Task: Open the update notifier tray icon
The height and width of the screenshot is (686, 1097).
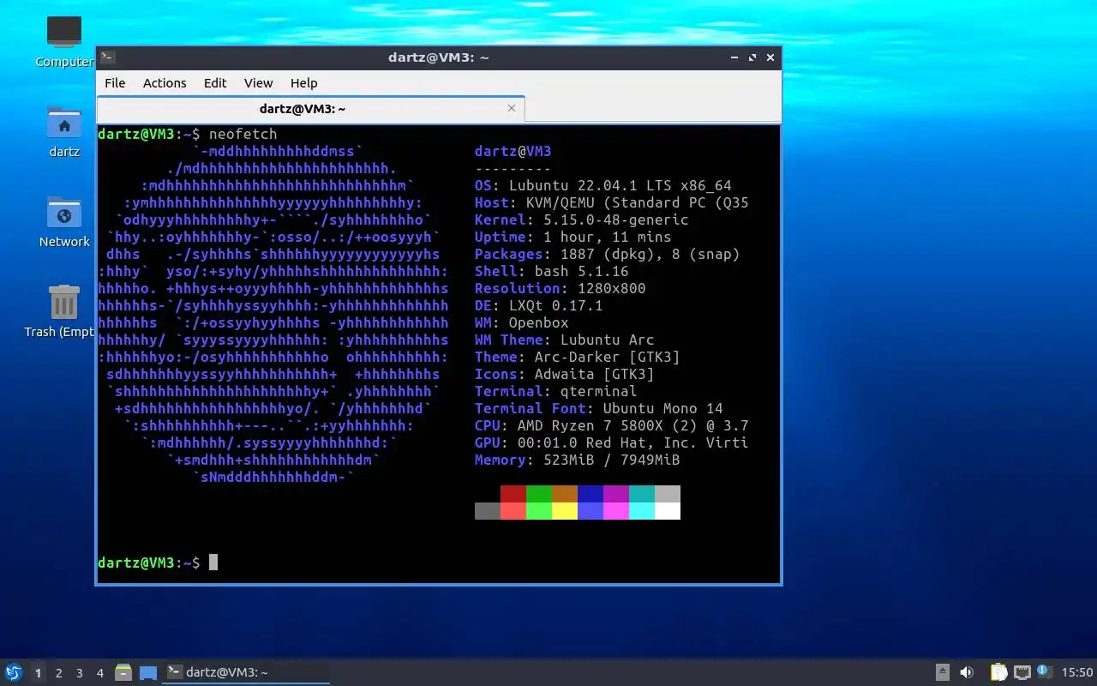Action: 1044,671
